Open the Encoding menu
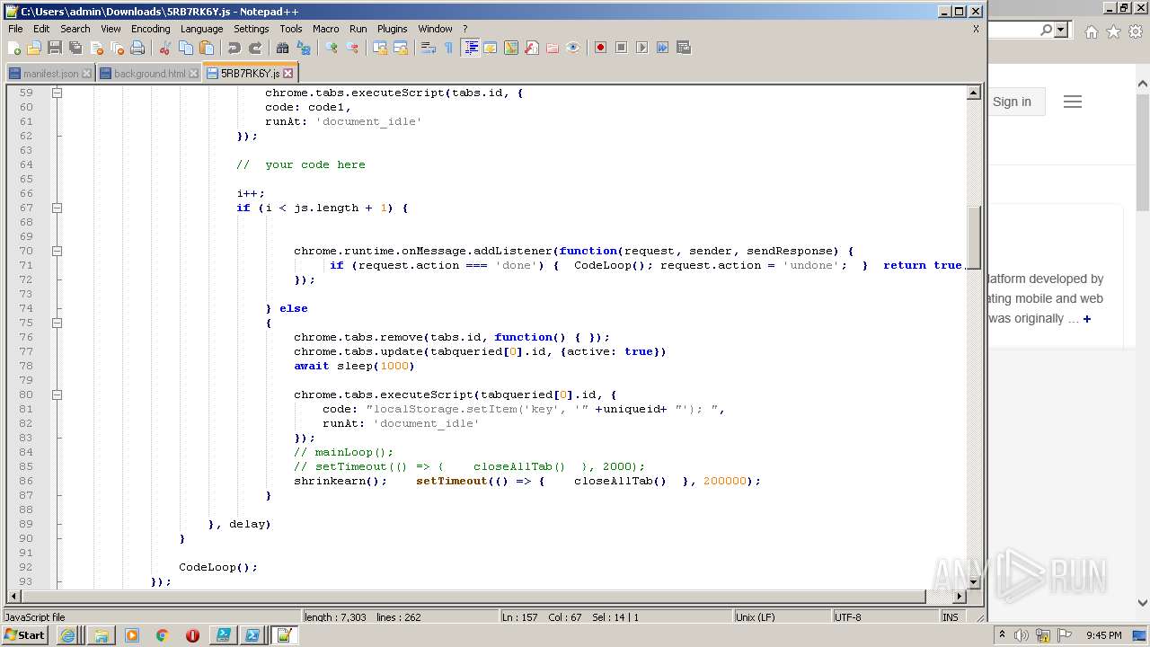This screenshot has height=647, width=1150. coord(150,29)
